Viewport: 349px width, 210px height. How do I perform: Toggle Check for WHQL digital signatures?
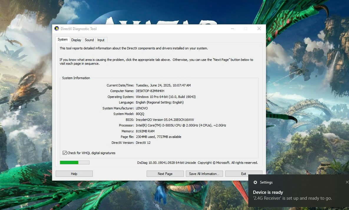pos(64,153)
